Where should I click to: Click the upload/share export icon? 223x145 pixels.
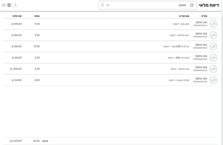pyautogui.click(x=15, y=5)
